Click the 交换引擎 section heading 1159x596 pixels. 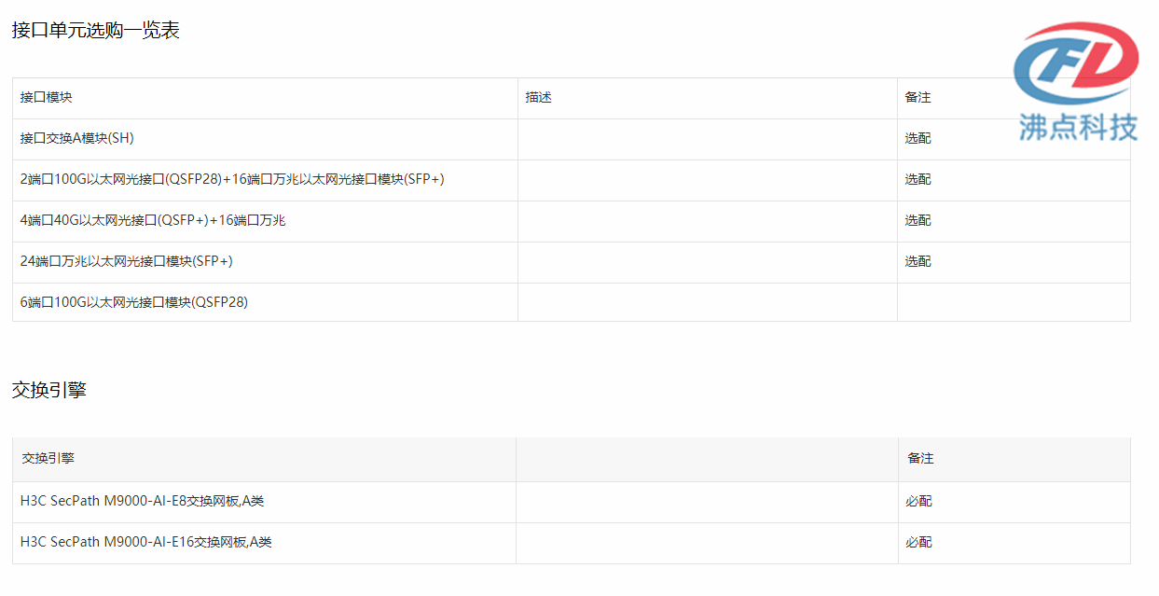point(48,390)
